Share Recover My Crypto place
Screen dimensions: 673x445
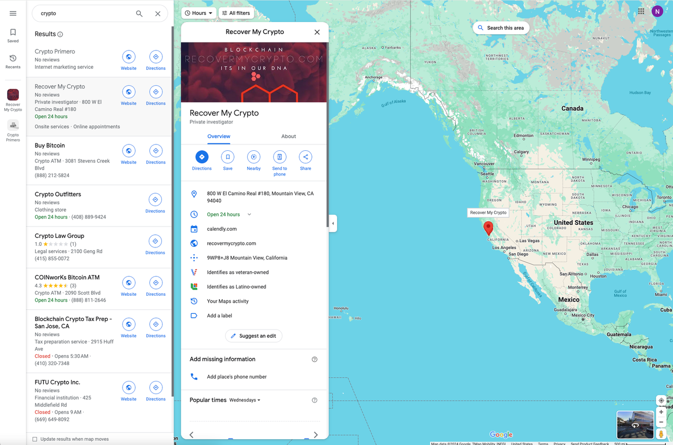click(x=305, y=161)
